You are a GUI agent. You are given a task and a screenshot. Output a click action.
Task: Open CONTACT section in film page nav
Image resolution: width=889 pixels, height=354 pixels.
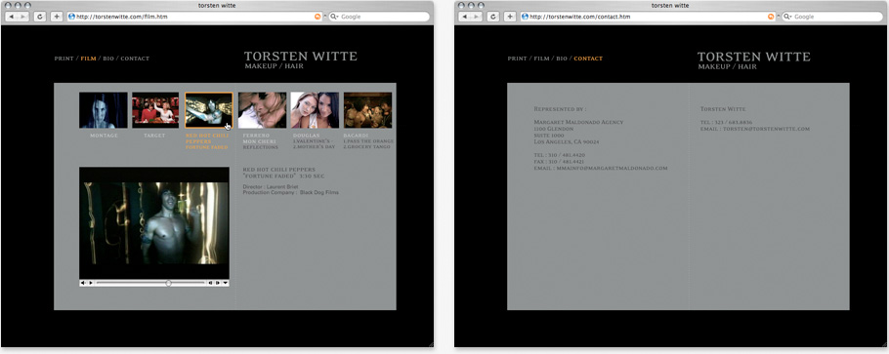tap(135, 59)
